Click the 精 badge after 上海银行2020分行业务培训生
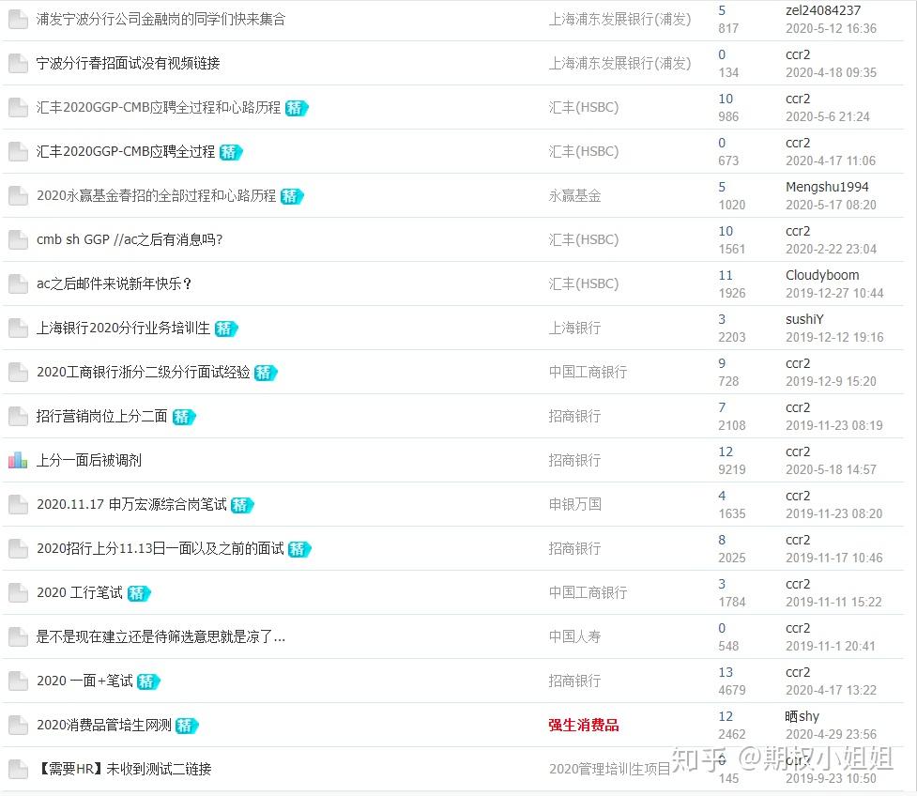917x796 pixels. [x=226, y=329]
